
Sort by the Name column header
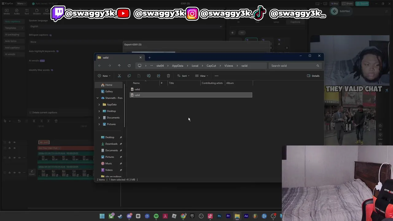point(136,83)
